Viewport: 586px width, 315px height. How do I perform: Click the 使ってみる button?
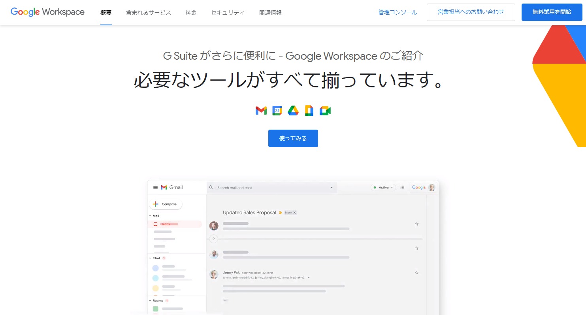tap(293, 138)
